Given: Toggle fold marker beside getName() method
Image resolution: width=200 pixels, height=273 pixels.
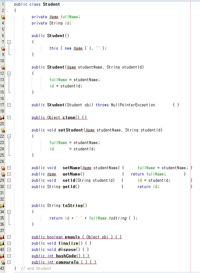Looking at the screenshot, I should pyautogui.click(x=9, y=174).
